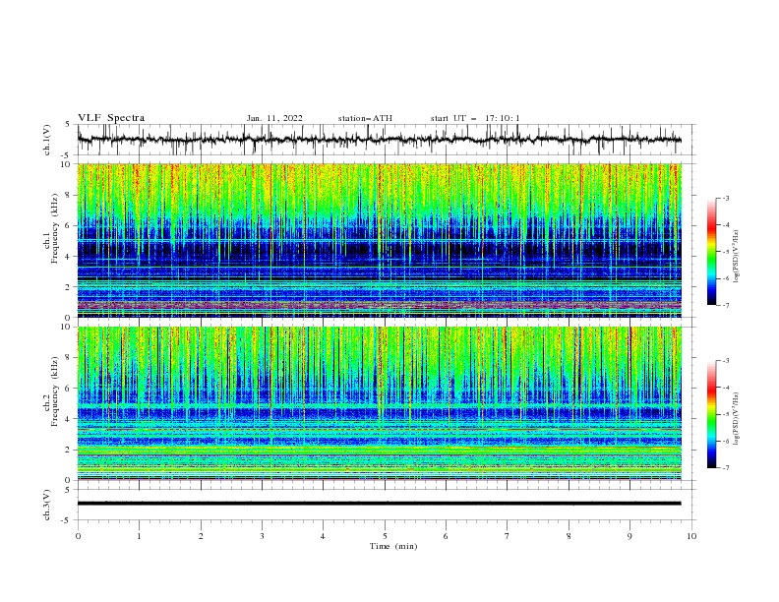Click time axis tick label "1"
This screenshot has height=602, width=779.
(x=139, y=536)
